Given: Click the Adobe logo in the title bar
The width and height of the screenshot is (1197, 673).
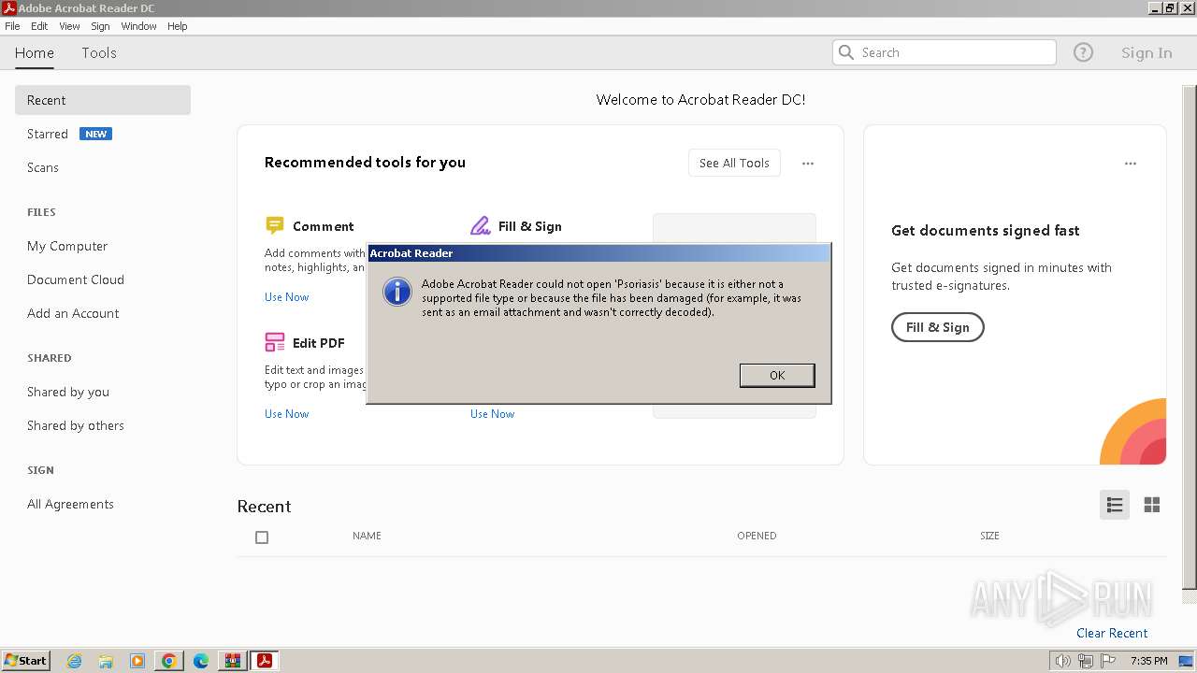Looking at the screenshot, I should [x=9, y=8].
